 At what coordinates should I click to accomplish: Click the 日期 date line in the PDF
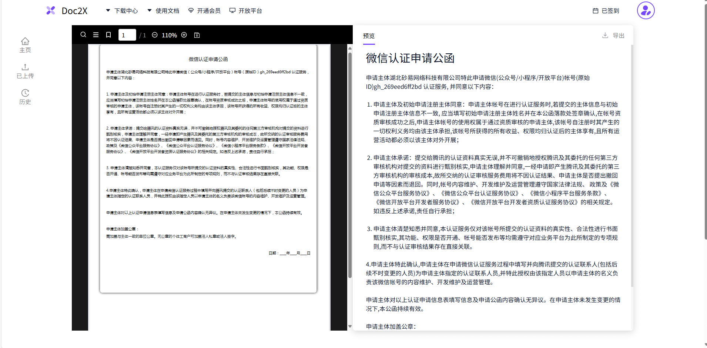(x=289, y=253)
